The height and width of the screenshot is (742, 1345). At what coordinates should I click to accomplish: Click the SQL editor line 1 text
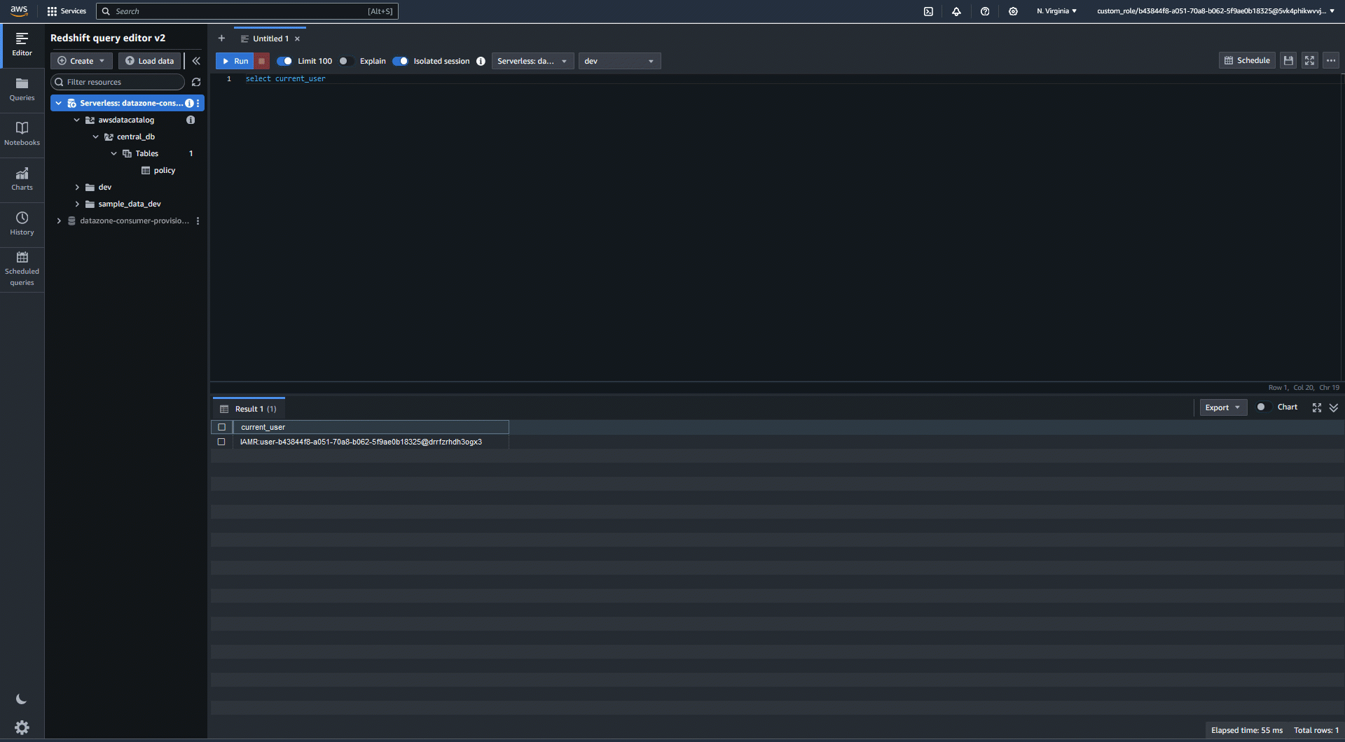click(285, 79)
